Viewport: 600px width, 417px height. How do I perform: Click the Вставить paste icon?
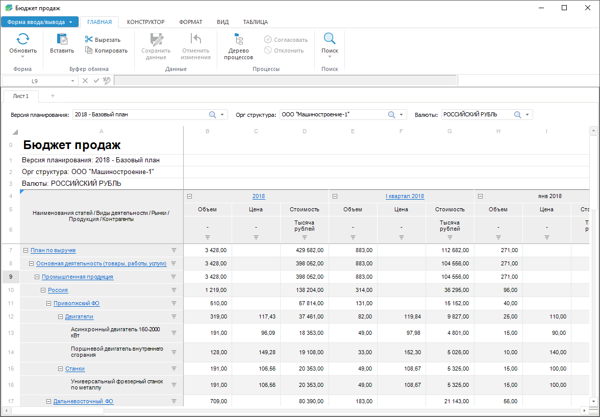tap(62, 39)
